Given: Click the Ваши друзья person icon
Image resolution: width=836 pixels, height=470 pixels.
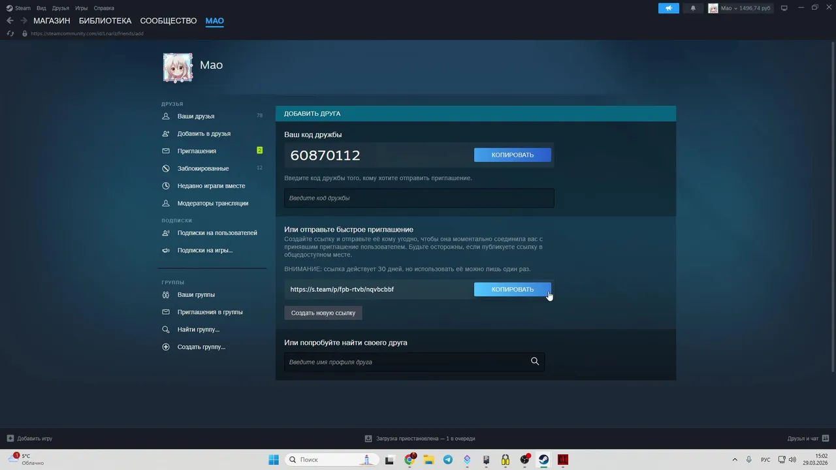Looking at the screenshot, I should click(166, 116).
